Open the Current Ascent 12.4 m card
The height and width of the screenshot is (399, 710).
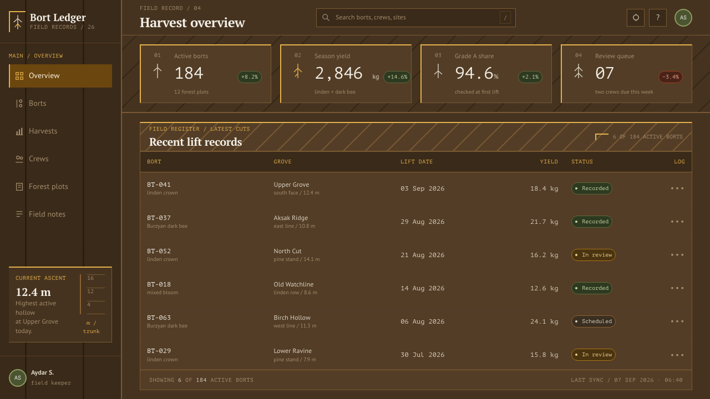(x=60, y=305)
